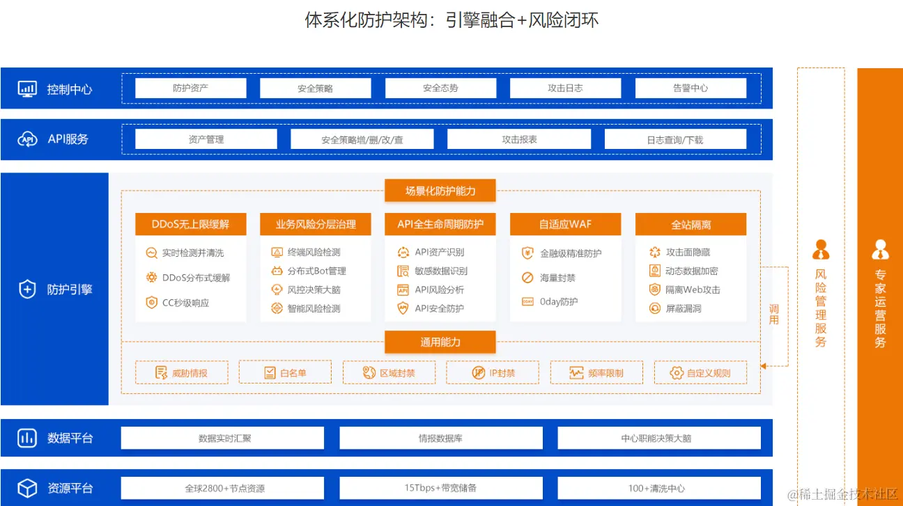
Task: Click the API icon beside API风险分析
Action: coord(403,290)
